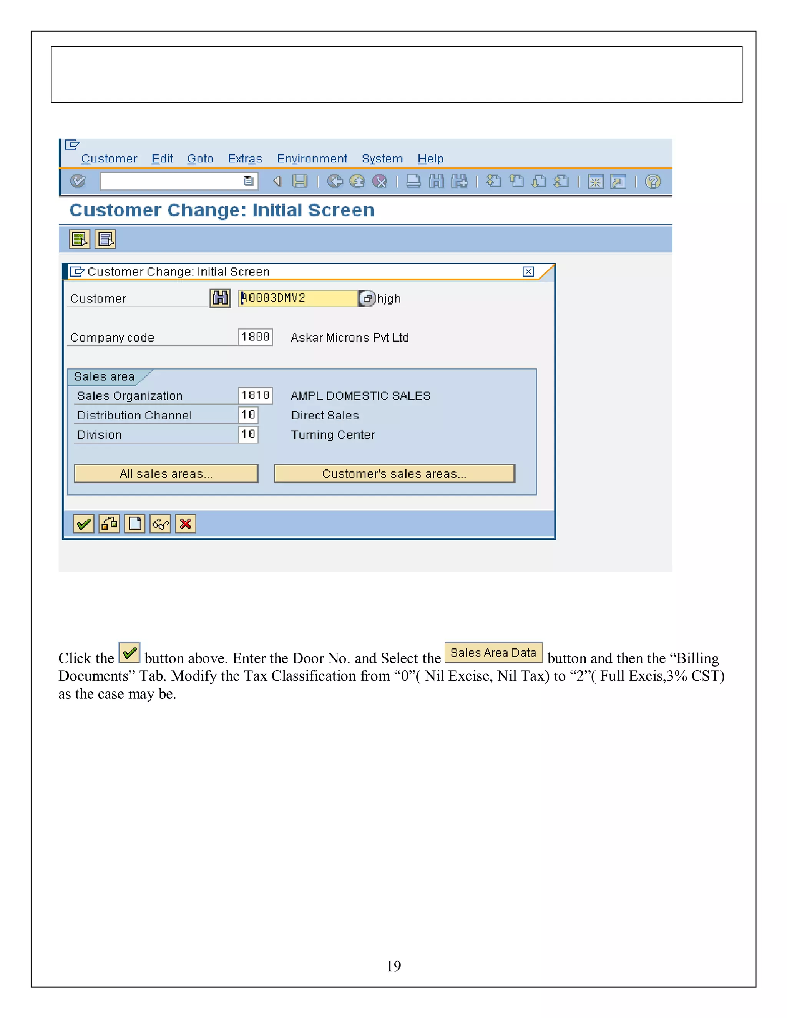
Task: Click the red X cancel icon in dialog
Action: click(x=186, y=524)
